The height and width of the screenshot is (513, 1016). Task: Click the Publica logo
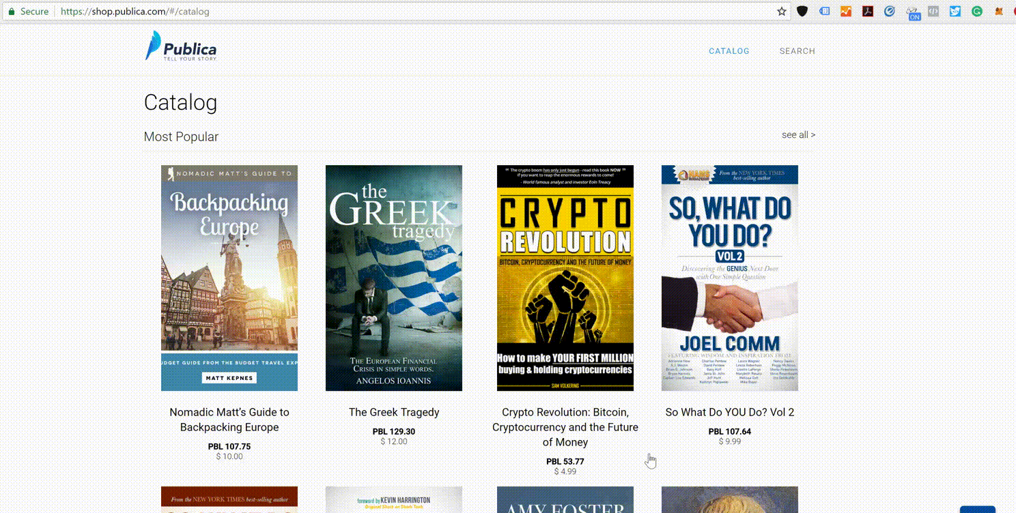pyautogui.click(x=181, y=46)
